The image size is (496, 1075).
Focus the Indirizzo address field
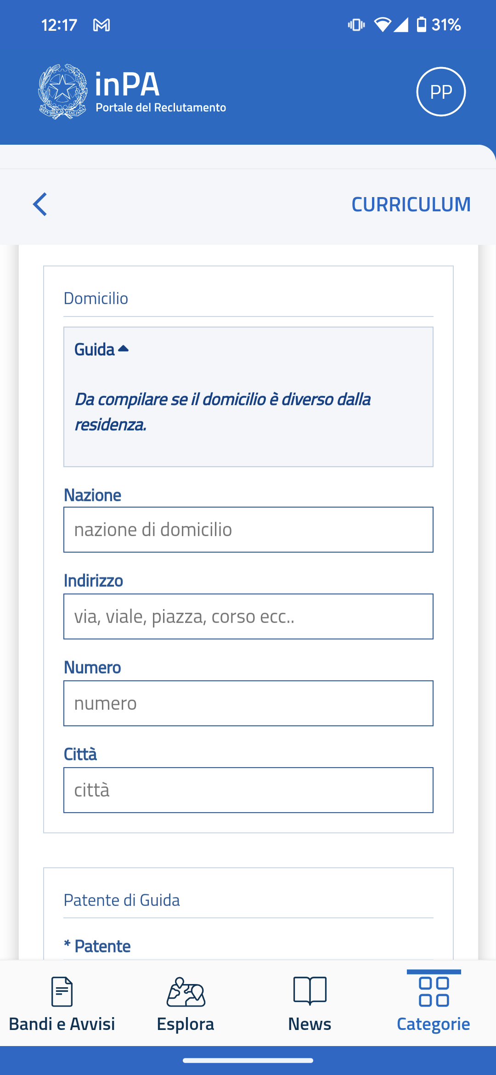pyautogui.click(x=248, y=617)
